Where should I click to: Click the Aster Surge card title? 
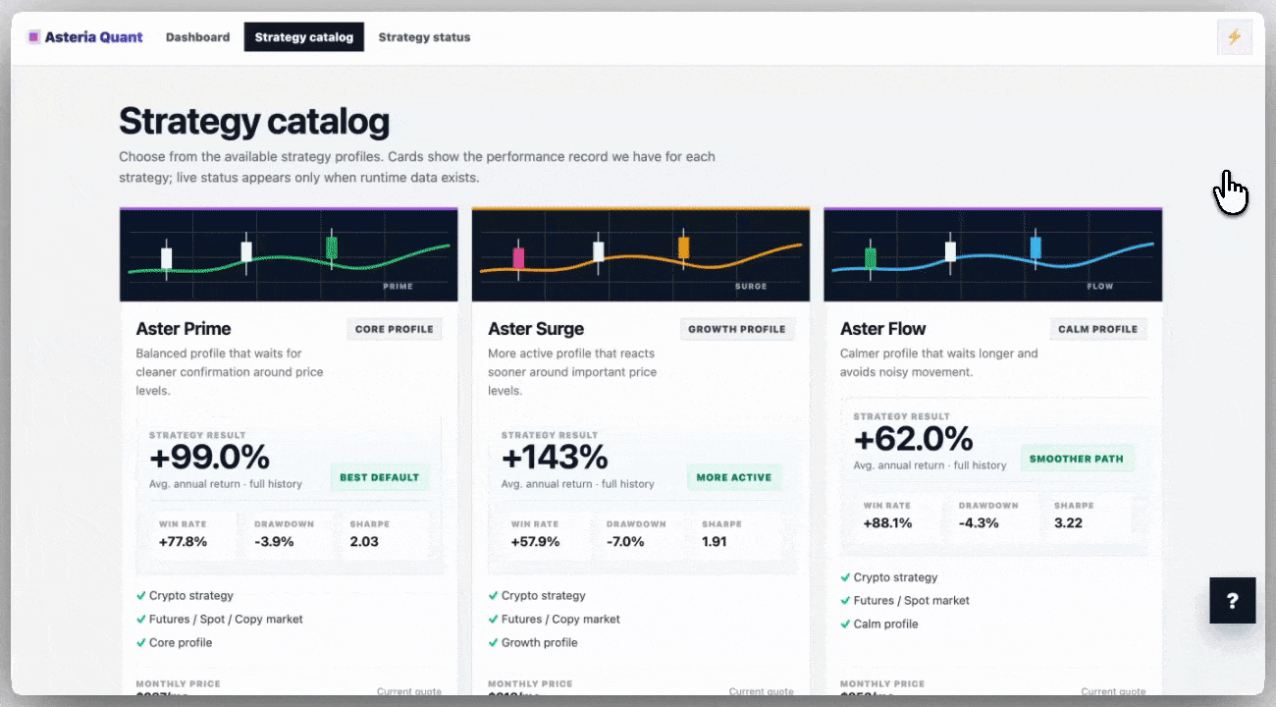(536, 329)
